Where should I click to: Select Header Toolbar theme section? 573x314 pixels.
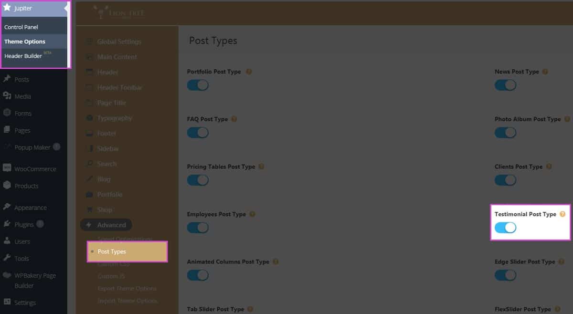[x=119, y=87]
